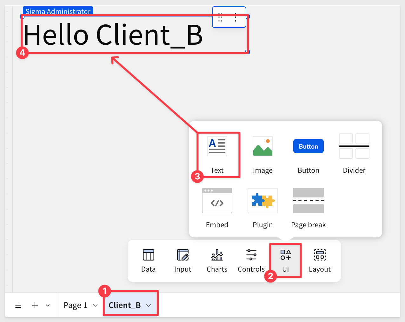Switch to the Page 1 tab
The width and height of the screenshot is (405, 322).
pyautogui.click(x=76, y=305)
